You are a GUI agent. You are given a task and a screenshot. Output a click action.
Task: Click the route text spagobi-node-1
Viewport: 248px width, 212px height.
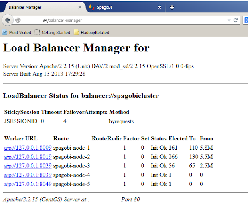71,148
